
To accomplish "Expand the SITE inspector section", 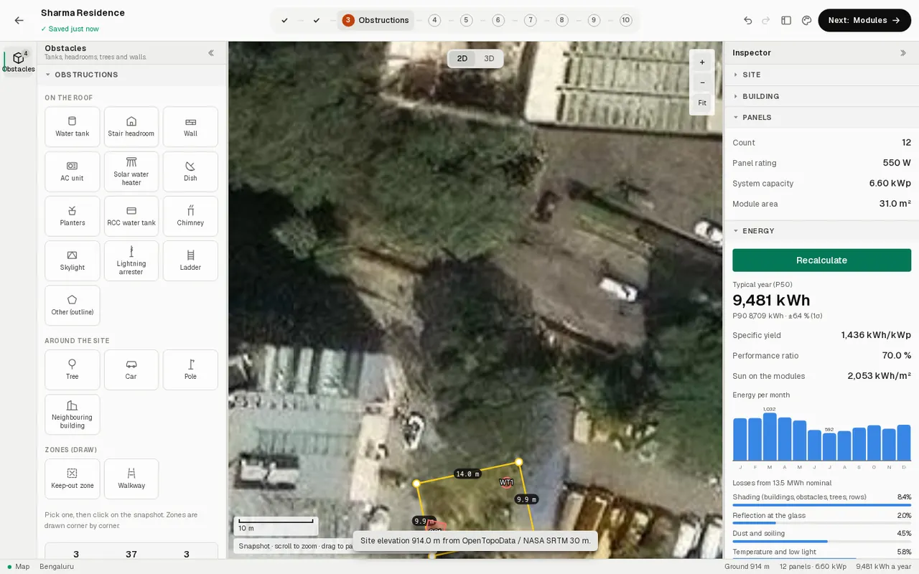I will pos(821,75).
